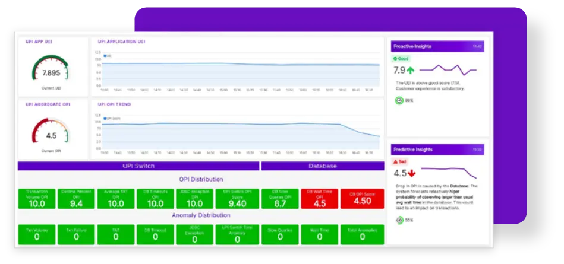Click the confidence icon next to 55%

[x=399, y=221]
